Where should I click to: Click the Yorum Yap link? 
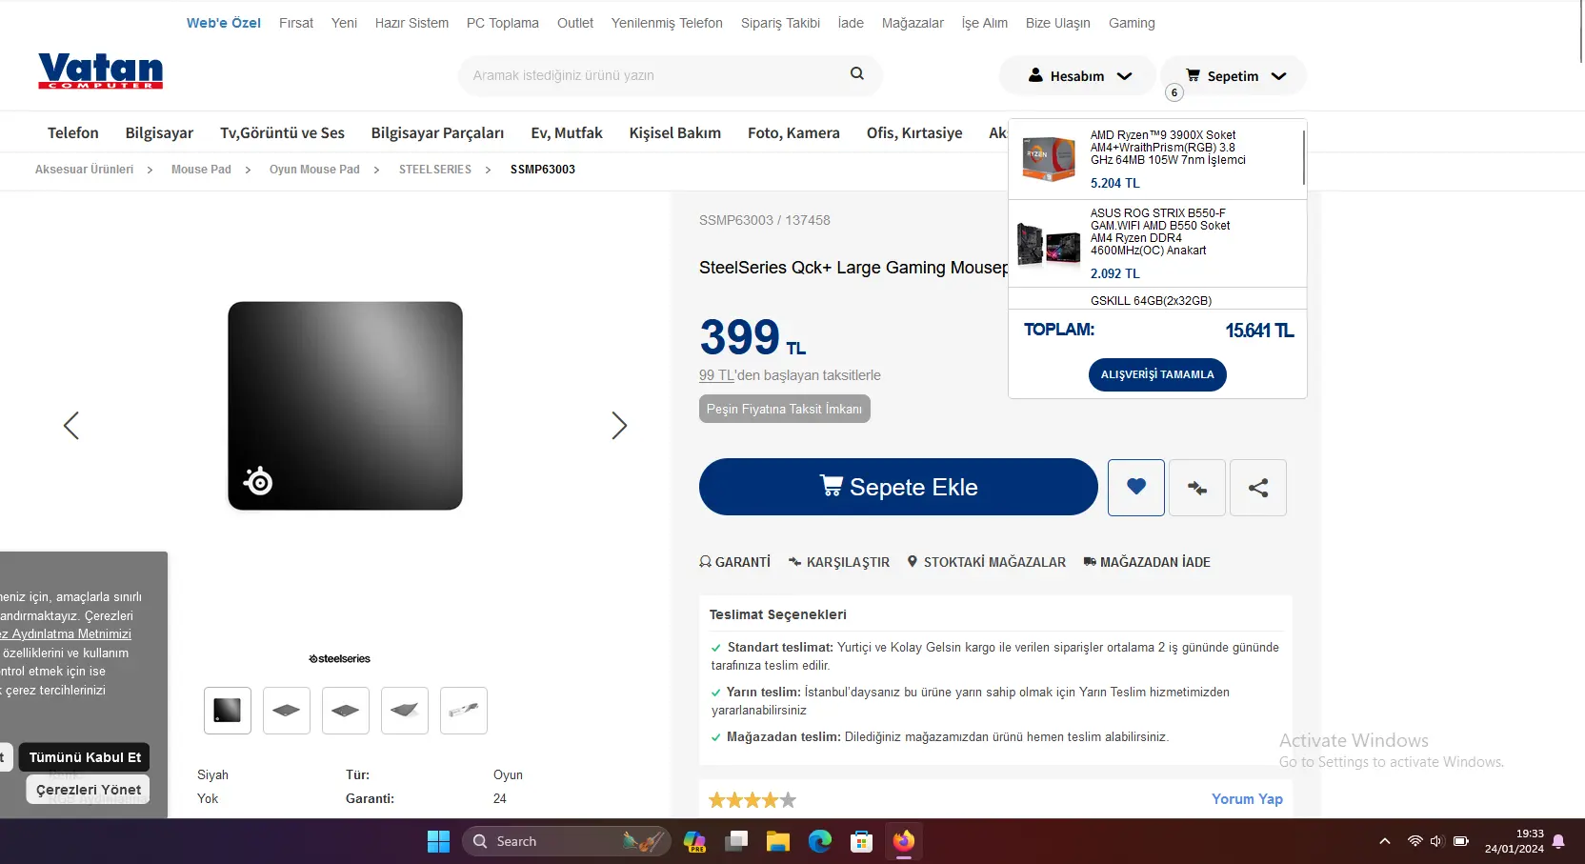[1247, 799]
